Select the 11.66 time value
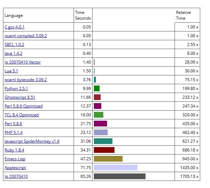 [x=86, y=97]
